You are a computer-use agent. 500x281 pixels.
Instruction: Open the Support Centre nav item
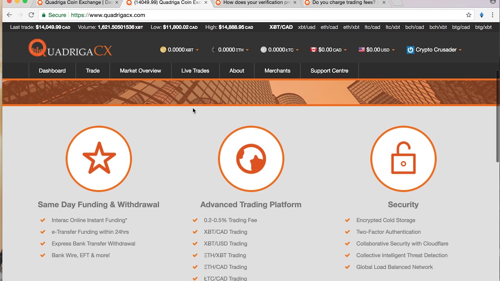[x=329, y=71]
